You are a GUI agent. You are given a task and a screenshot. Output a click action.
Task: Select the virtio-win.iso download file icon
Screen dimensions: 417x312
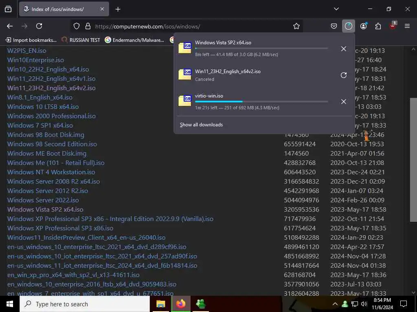coord(185,101)
